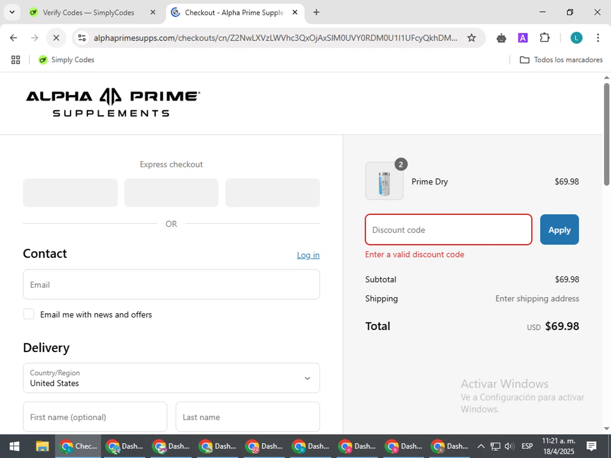Viewport: 611px width, 458px height.
Task: Open File Explorer from the taskbar
Action: (42, 446)
